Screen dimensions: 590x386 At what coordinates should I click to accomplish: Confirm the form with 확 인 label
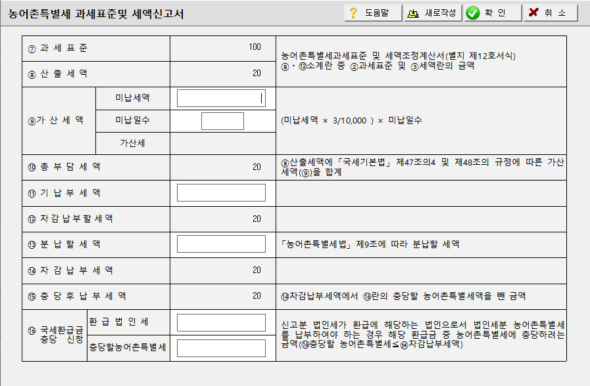tap(495, 12)
